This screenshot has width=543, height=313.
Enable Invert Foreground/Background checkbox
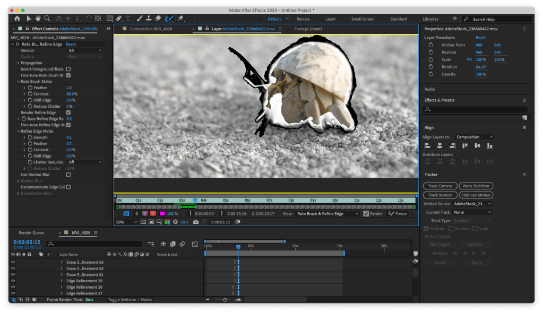pos(68,69)
